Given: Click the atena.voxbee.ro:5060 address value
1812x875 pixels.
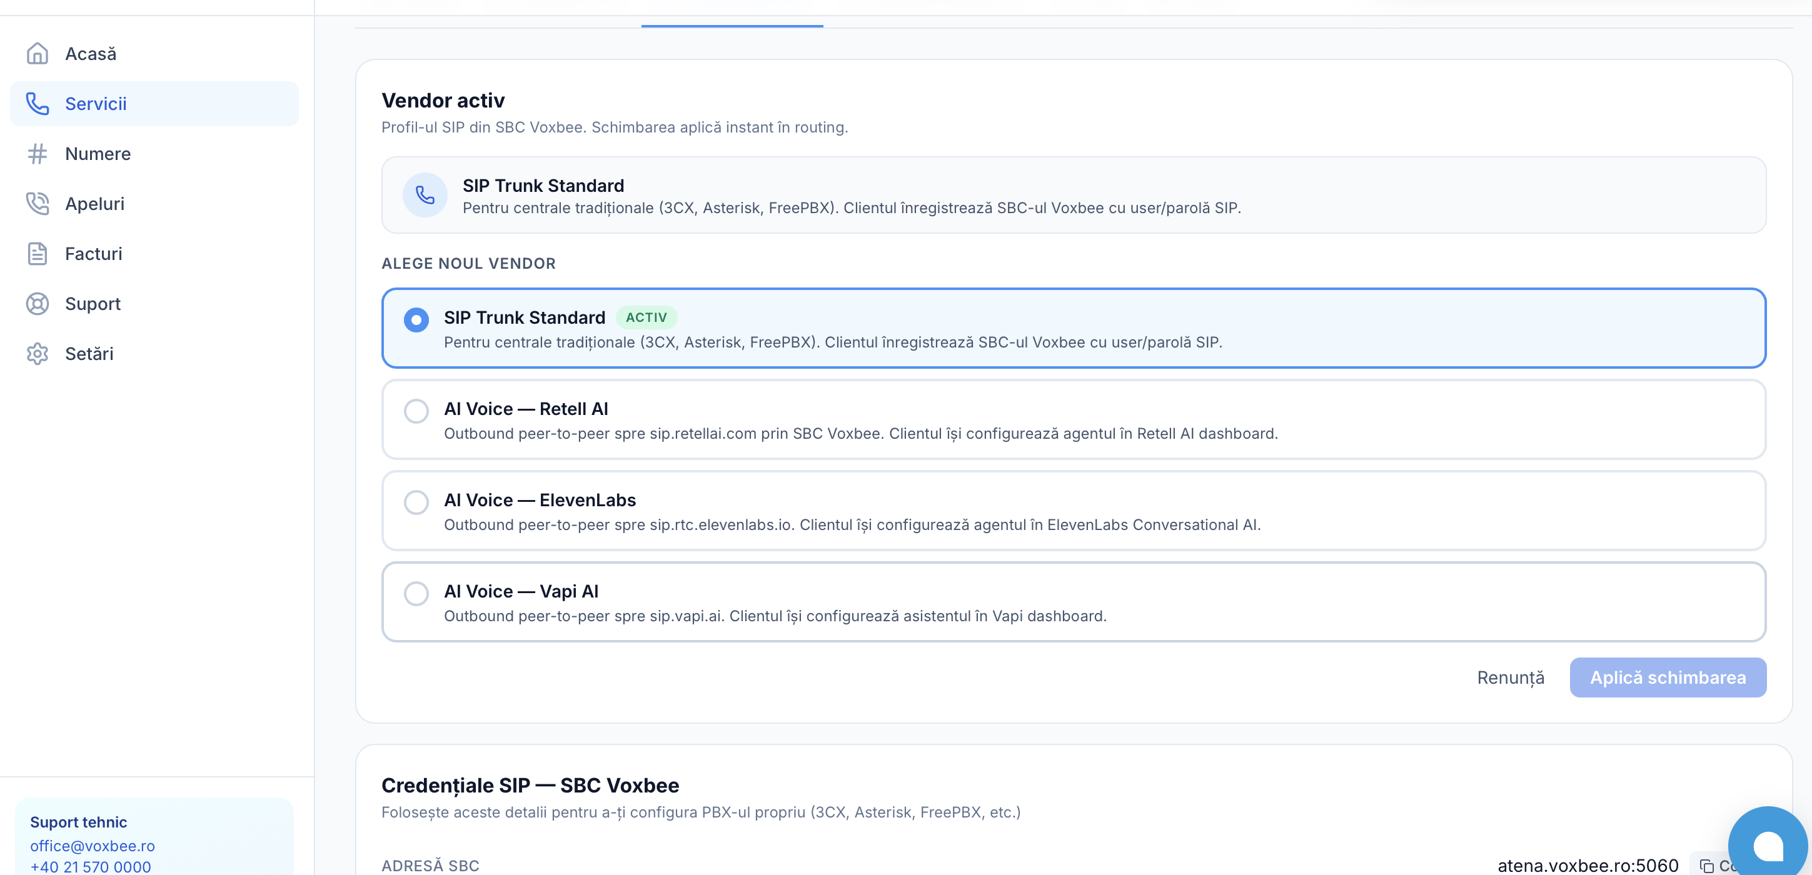Looking at the screenshot, I should tap(1588, 865).
